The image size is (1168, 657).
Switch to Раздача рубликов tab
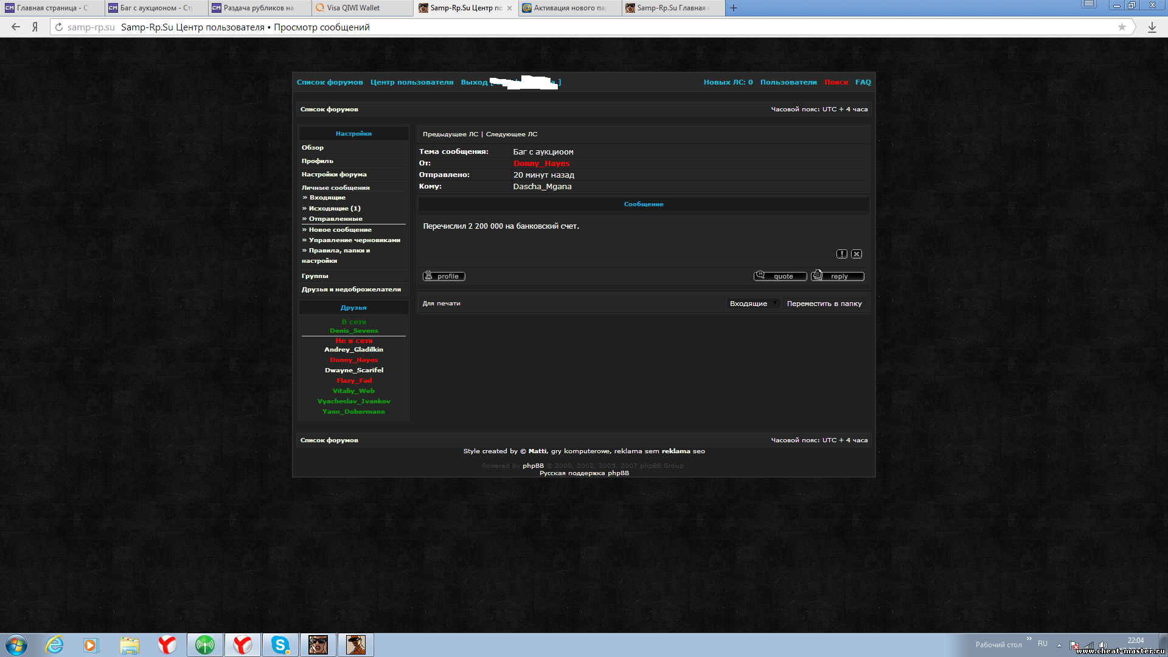258,8
